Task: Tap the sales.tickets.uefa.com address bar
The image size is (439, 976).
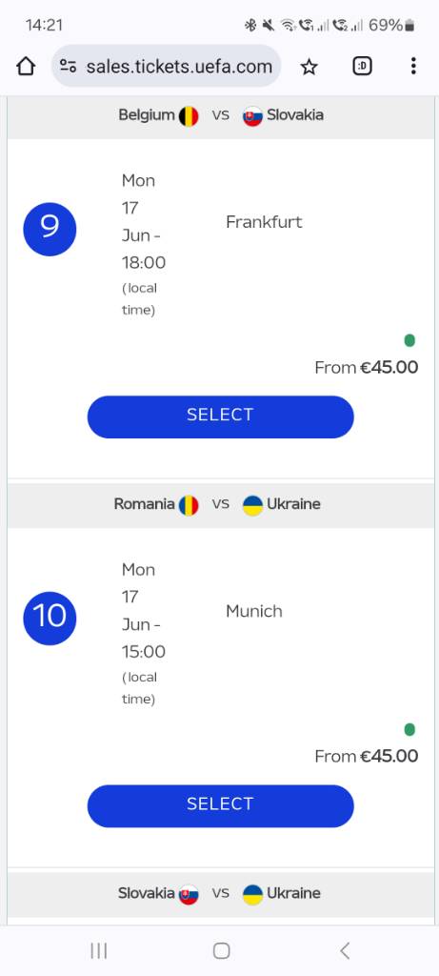Action: pos(166,66)
